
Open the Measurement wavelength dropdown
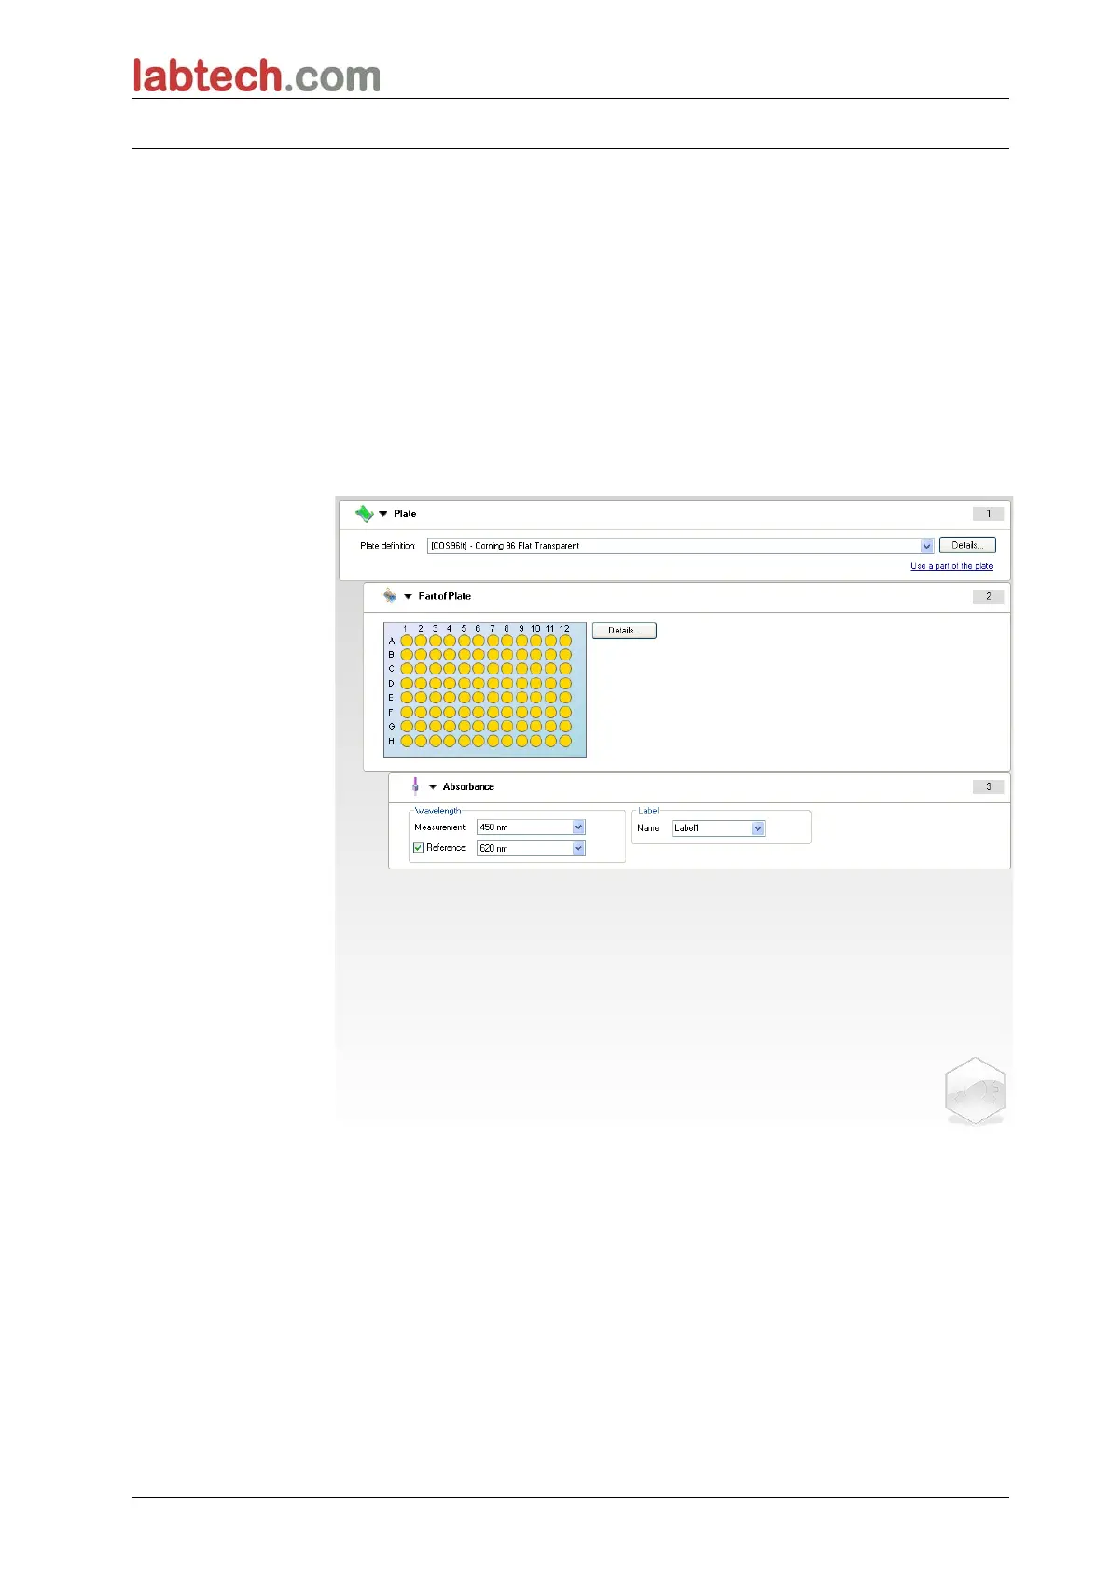[578, 827]
